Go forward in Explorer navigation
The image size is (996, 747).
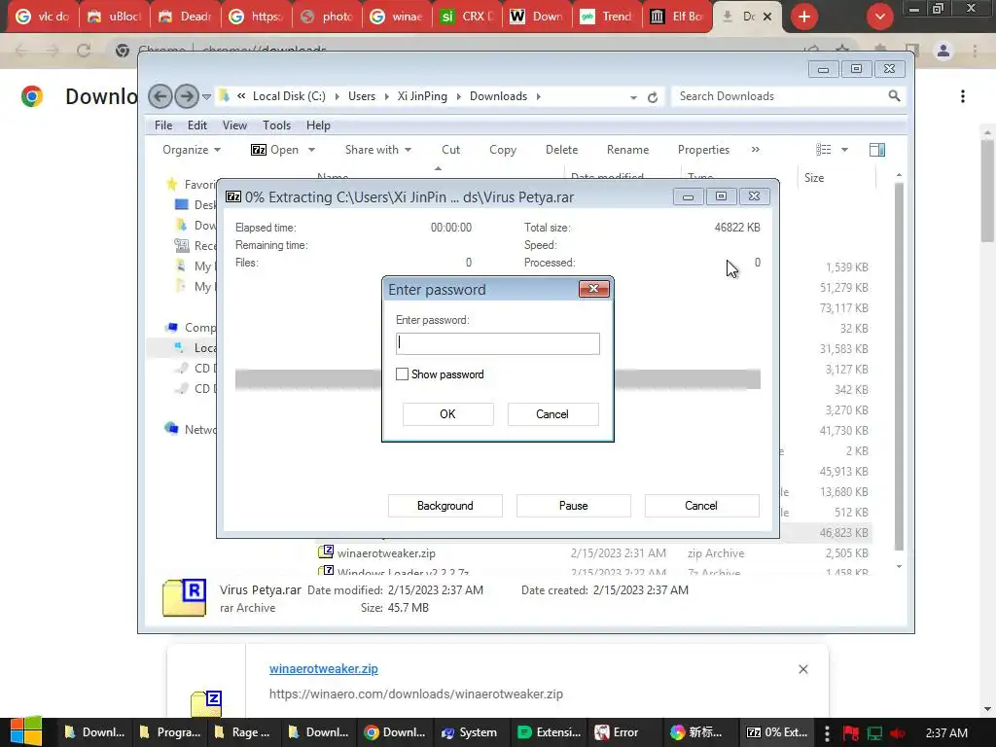pyautogui.click(x=187, y=96)
